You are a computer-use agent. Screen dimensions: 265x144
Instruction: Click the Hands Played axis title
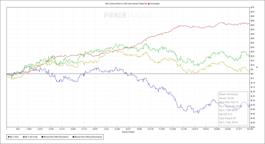(128, 132)
